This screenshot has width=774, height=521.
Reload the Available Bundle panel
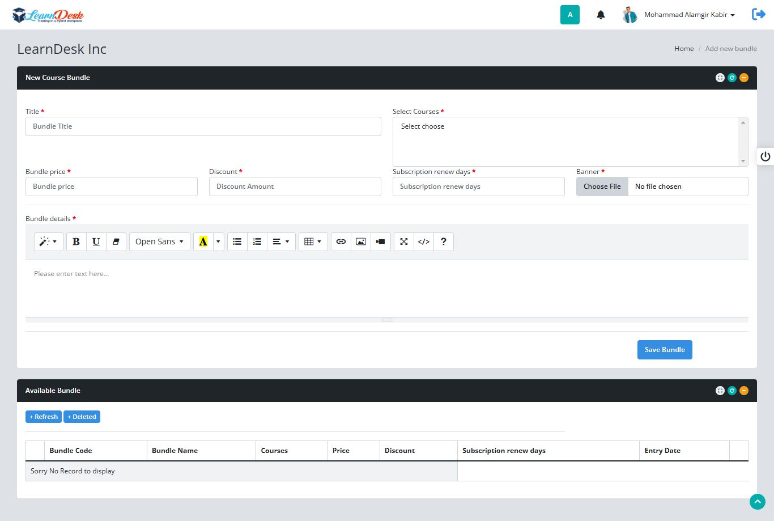tap(732, 391)
